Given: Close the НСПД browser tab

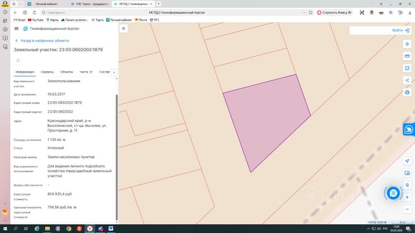Looking at the screenshot, I should point(152,4).
